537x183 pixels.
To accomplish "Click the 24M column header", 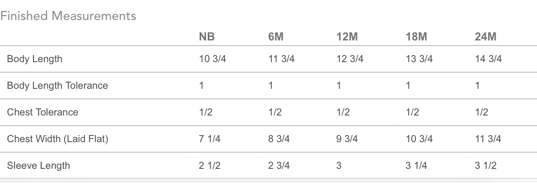I will (x=485, y=37).
